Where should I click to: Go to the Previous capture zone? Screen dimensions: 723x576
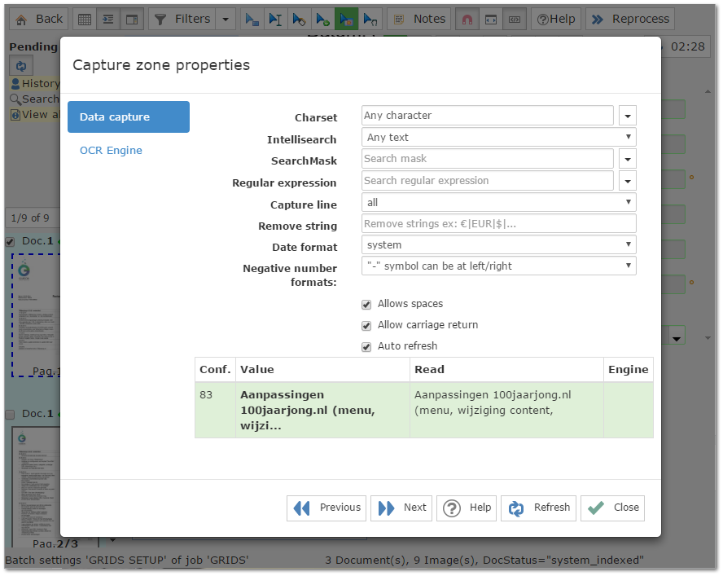click(326, 508)
